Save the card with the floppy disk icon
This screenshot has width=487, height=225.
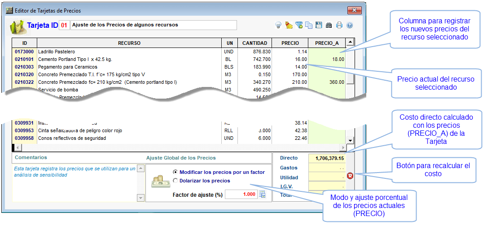(x=319, y=26)
